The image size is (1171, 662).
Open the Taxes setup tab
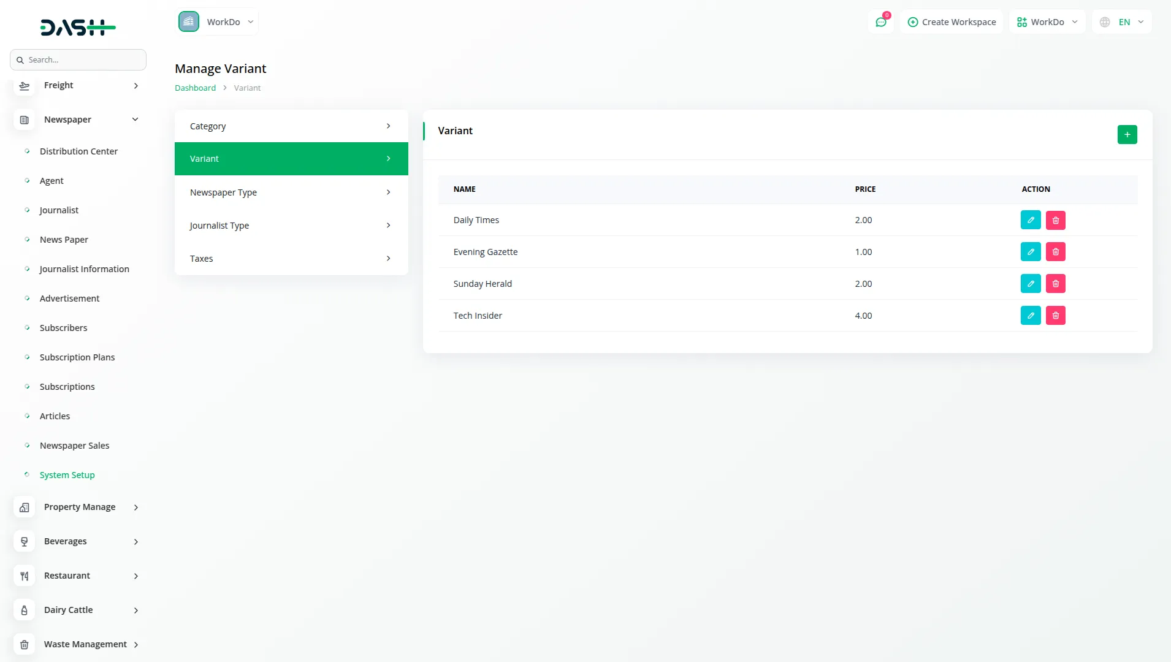291,259
